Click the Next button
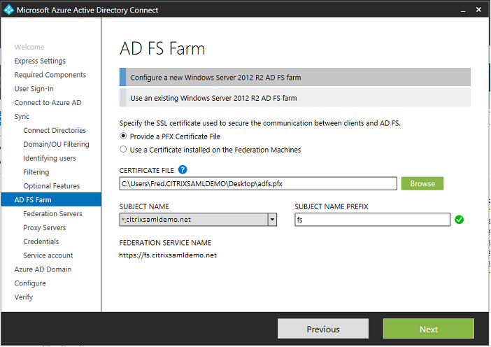Image resolution: width=491 pixels, height=347 pixels. pos(428,329)
